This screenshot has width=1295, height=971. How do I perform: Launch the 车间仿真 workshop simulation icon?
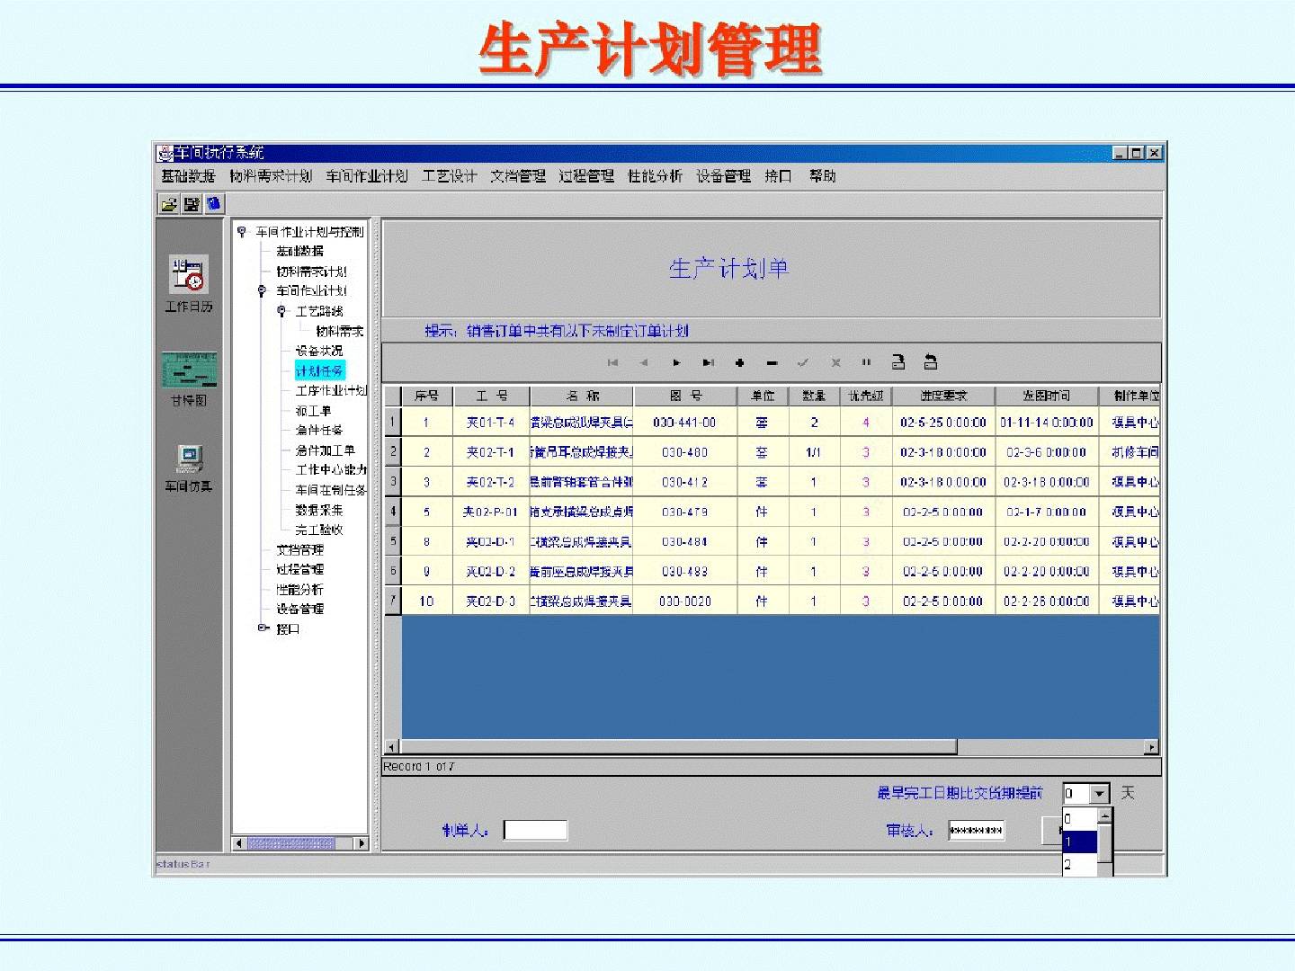tap(189, 459)
